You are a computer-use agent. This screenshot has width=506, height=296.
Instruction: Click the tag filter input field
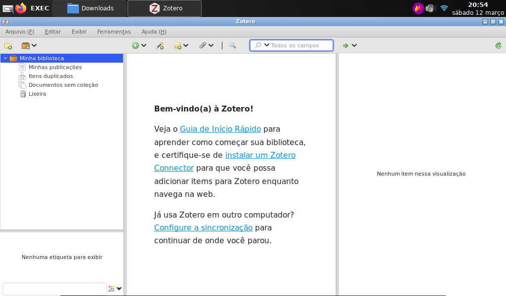coord(54,289)
